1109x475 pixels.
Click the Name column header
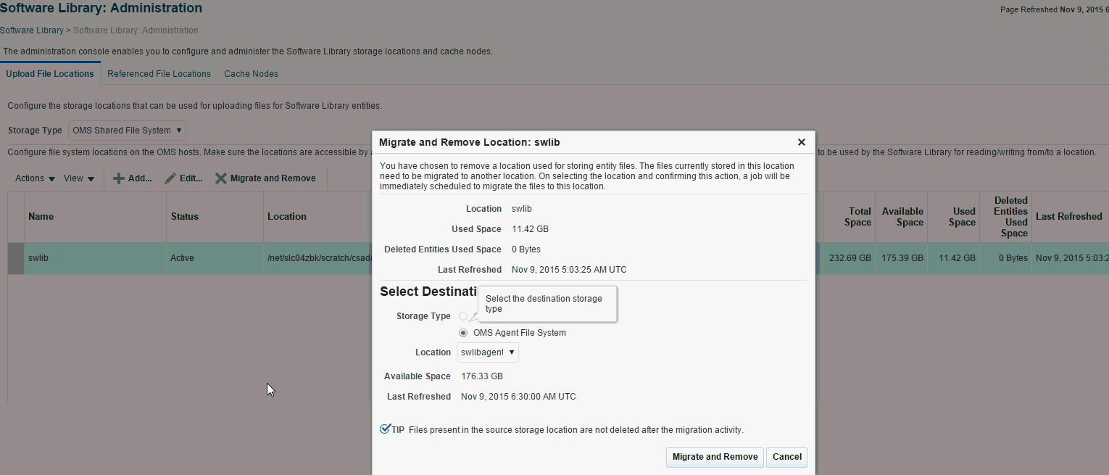point(41,216)
